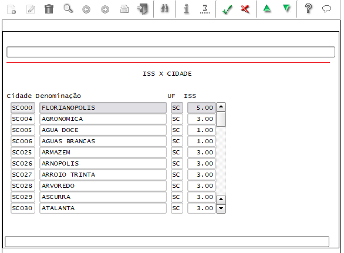The width and height of the screenshot is (344, 253).
Task: Cancel with the red X icon
Action: coord(245,9)
